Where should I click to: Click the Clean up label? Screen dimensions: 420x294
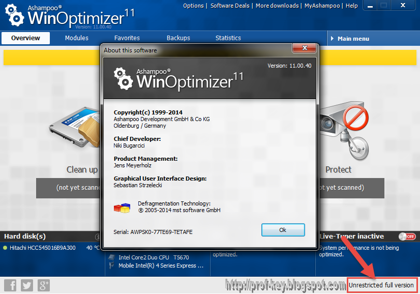(x=82, y=170)
